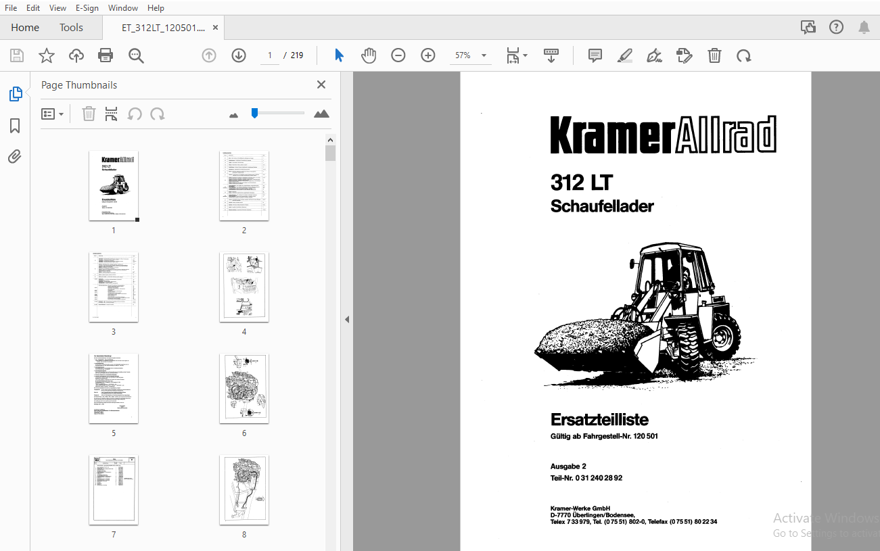Select page 8 thumbnail
The height and width of the screenshot is (551, 880).
click(x=244, y=489)
